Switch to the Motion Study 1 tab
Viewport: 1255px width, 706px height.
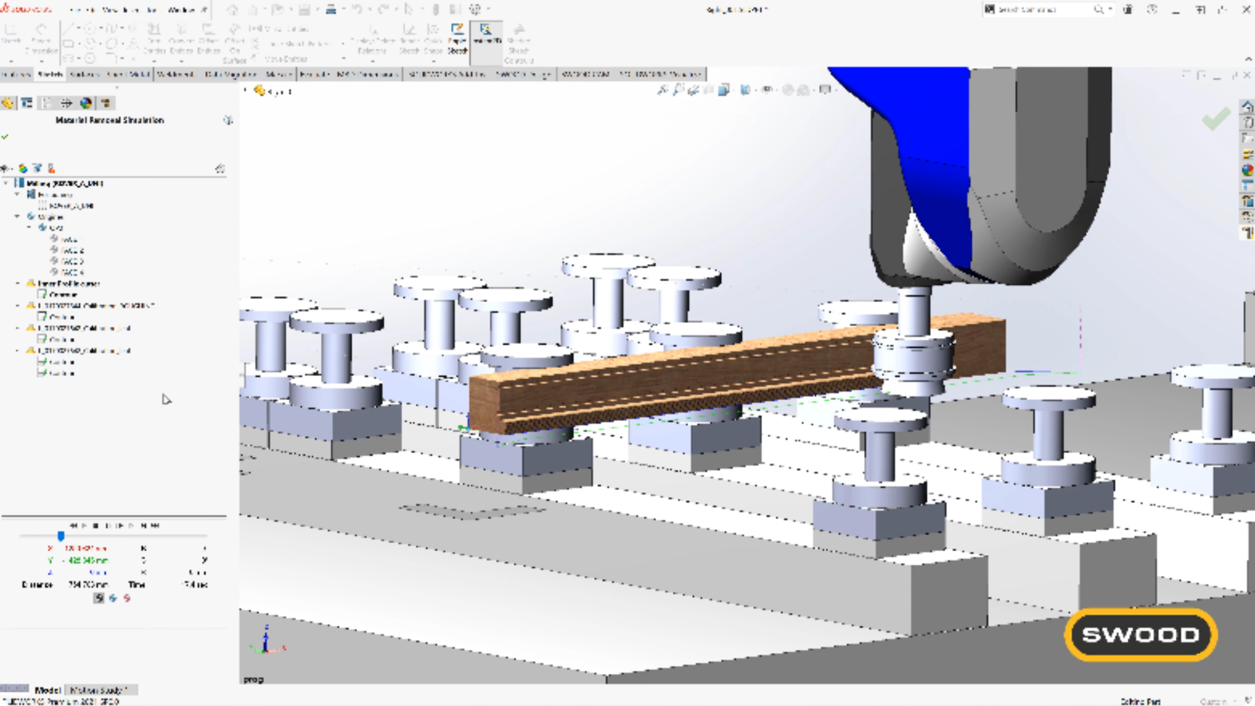(99, 690)
